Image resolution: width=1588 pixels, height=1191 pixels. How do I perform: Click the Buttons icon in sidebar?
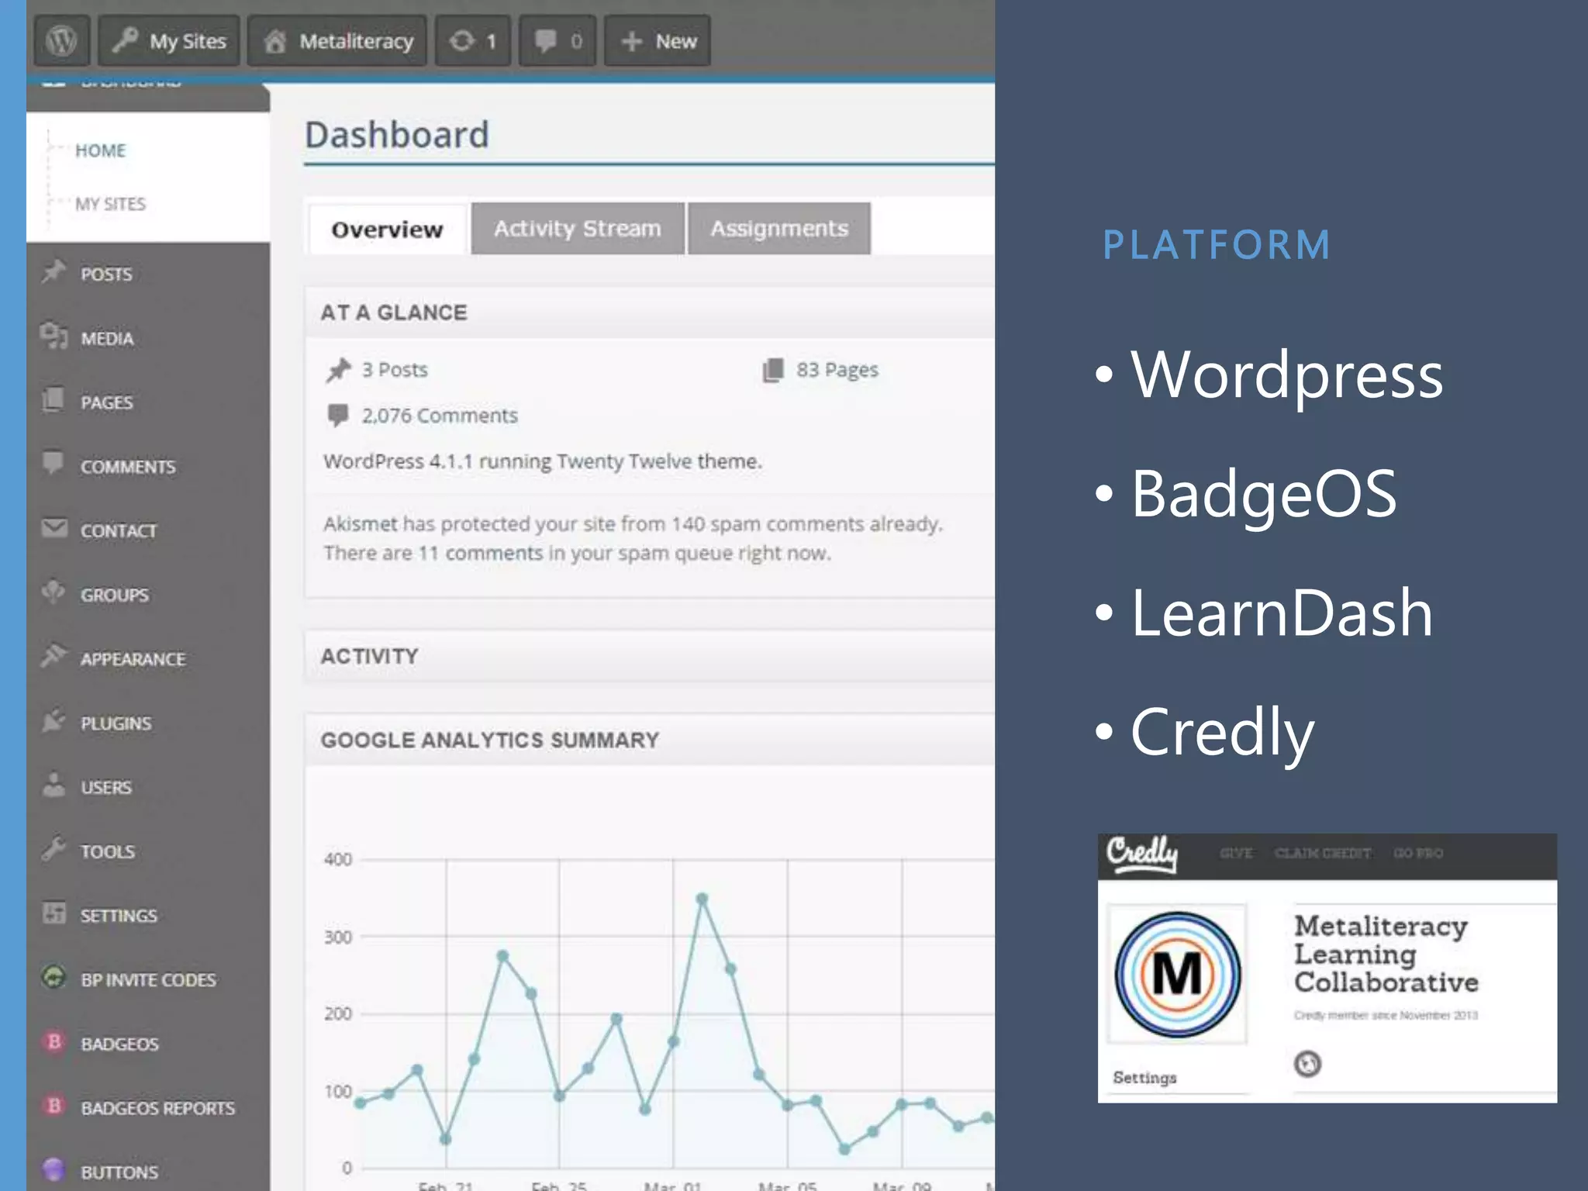coord(54,1169)
